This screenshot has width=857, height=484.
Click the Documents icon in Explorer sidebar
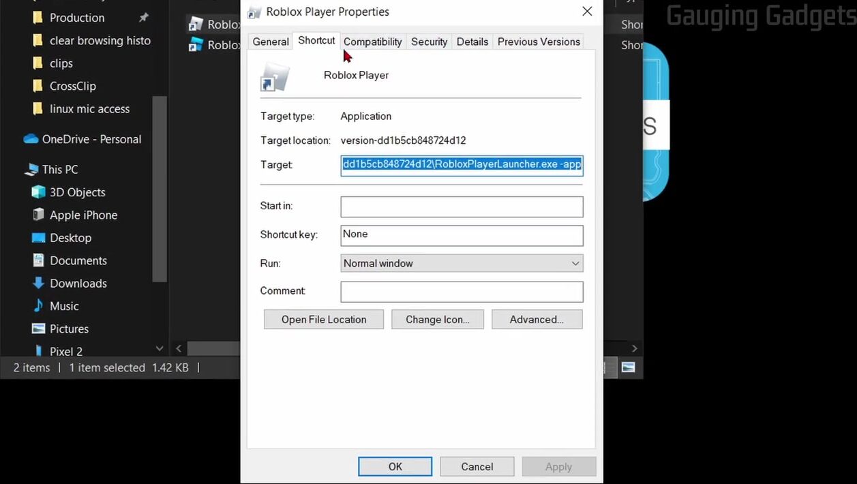39,260
